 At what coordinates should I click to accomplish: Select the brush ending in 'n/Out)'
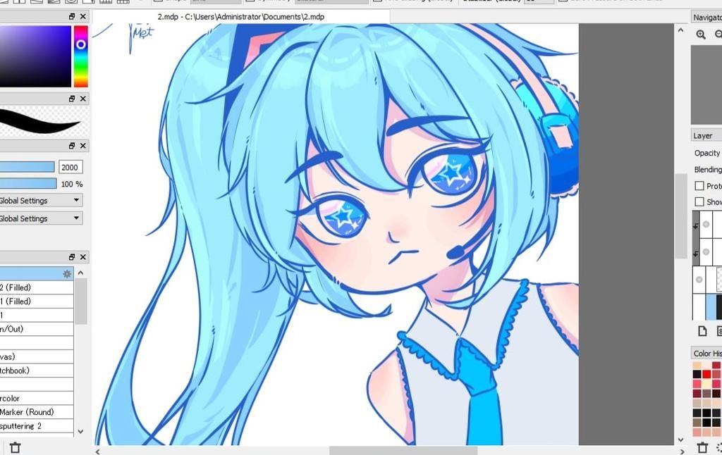[37, 329]
